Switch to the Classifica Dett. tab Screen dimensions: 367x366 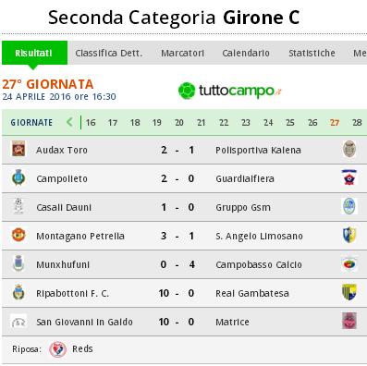pyautogui.click(x=109, y=53)
